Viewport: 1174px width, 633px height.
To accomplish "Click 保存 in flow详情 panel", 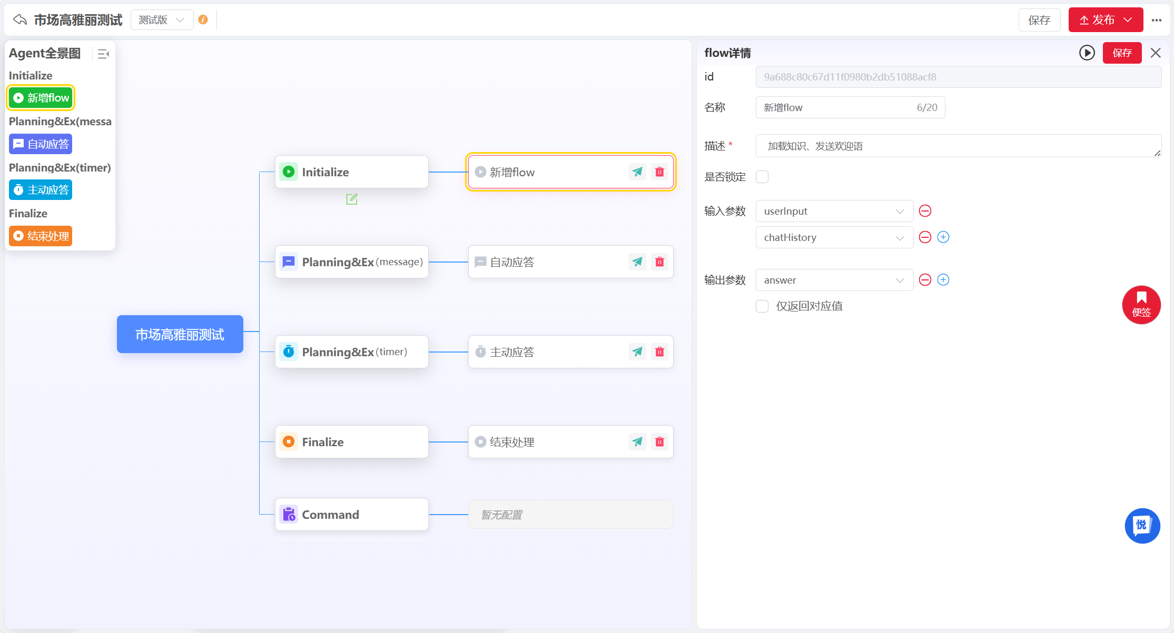I will (x=1122, y=53).
